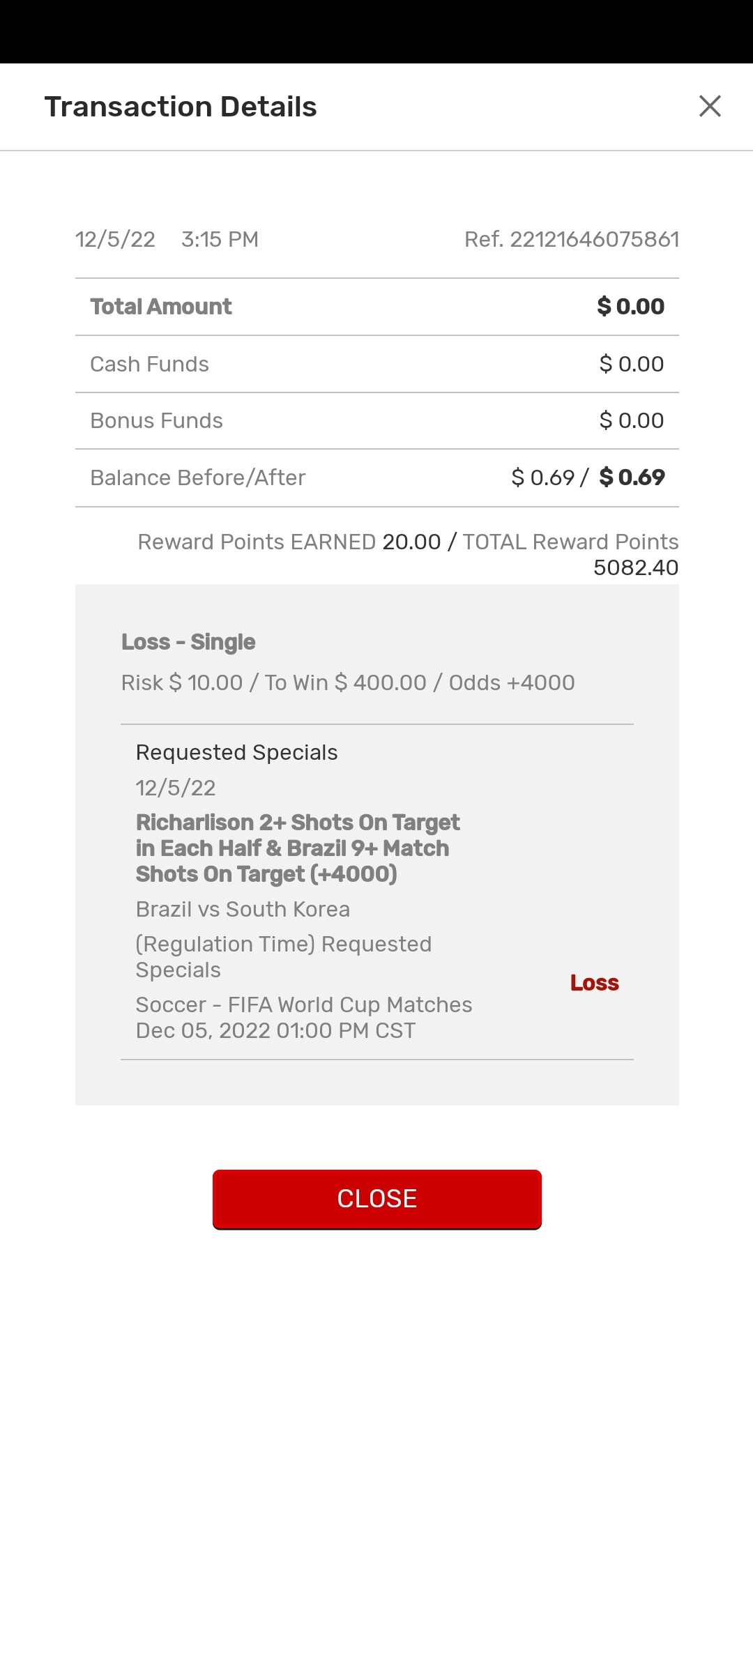Viewport: 753px width, 1673px height.
Task: Tap the Requested Specials heading
Action: (236, 753)
